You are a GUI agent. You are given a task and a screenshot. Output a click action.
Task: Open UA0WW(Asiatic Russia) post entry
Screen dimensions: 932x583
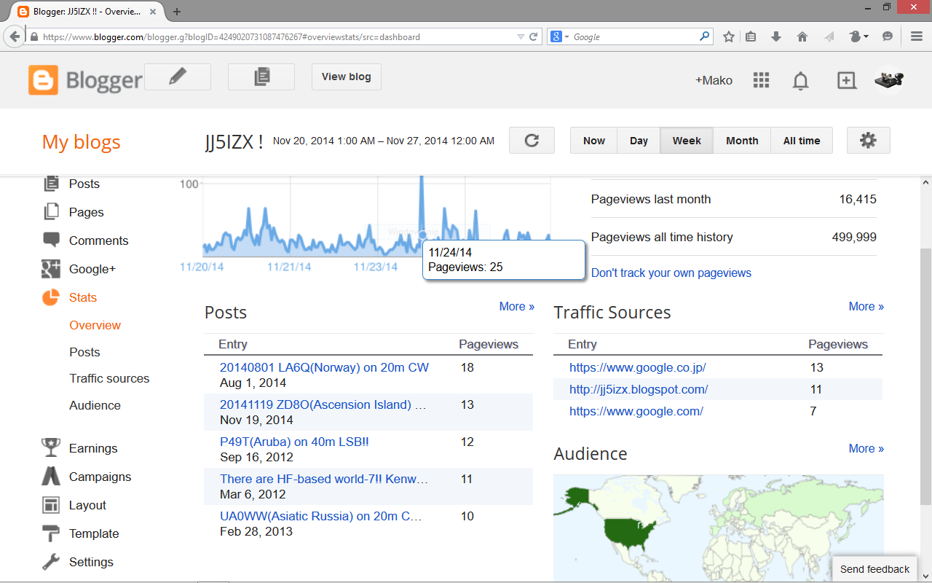coord(321,516)
